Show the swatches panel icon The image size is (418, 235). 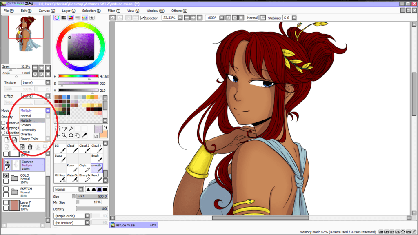(85, 18)
